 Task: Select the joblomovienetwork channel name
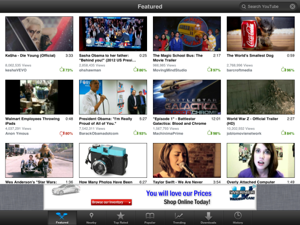(244, 134)
